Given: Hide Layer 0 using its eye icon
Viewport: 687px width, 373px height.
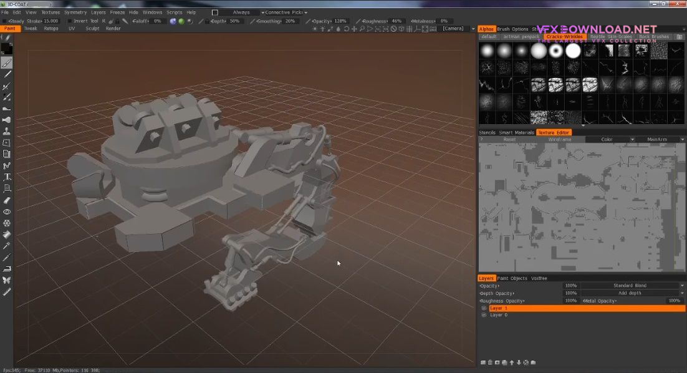Looking at the screenshot, I should tap(484, 316).
